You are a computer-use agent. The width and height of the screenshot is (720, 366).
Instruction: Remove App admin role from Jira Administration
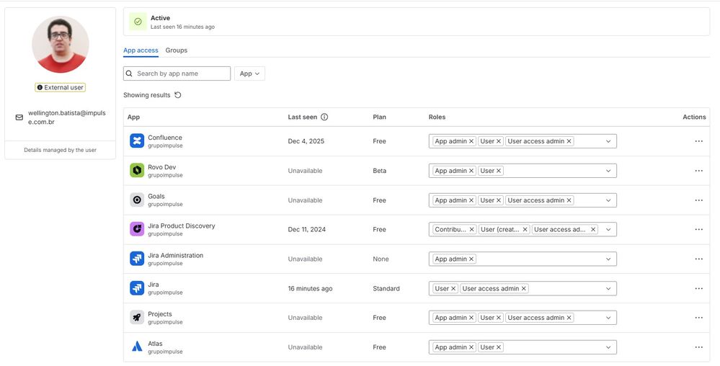tap(471, 259)
